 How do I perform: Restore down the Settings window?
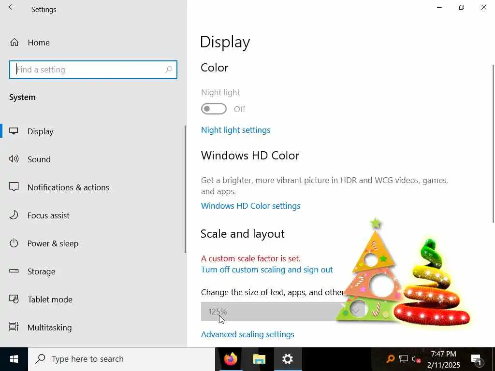(462, 7)
